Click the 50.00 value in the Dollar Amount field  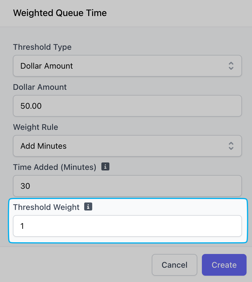click(x=31, y=106)
